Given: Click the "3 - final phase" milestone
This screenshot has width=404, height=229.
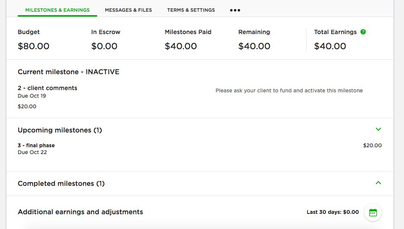Looking at the screenshot, I should point(36,145).
